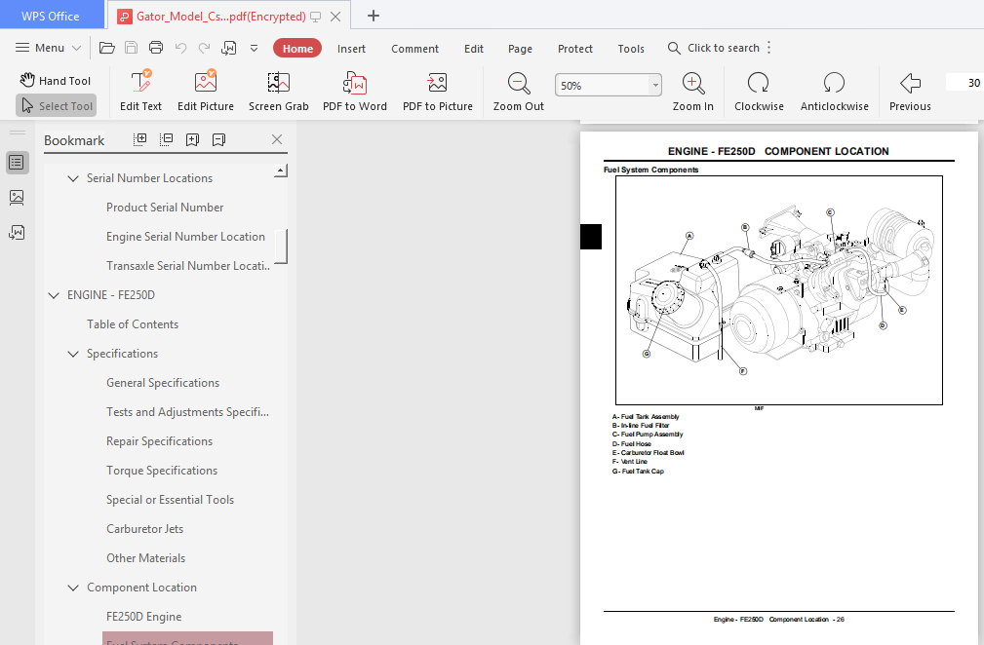Image resolution: width=984 pixels, height=645 pixels.
Task: Rotate page Anticlockwise
Action: [834, 92]
